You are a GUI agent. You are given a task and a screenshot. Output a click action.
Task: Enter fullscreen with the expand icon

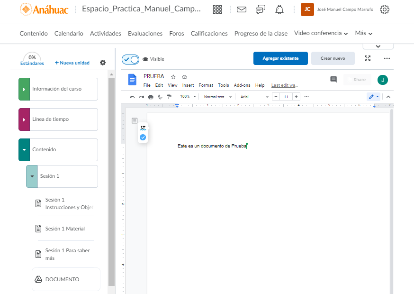tap(368, 58)
